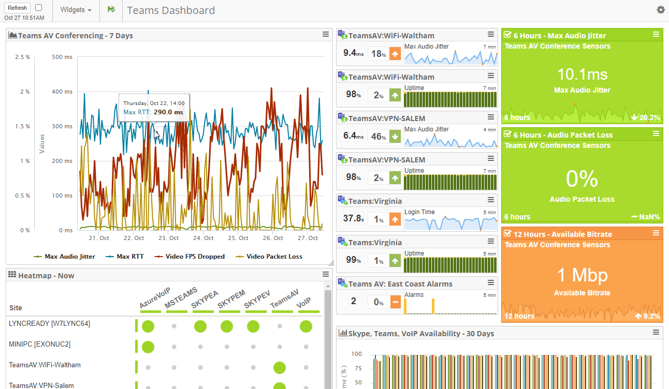Click the 10.1ms Max Audio Jitter value

point(582,74)
